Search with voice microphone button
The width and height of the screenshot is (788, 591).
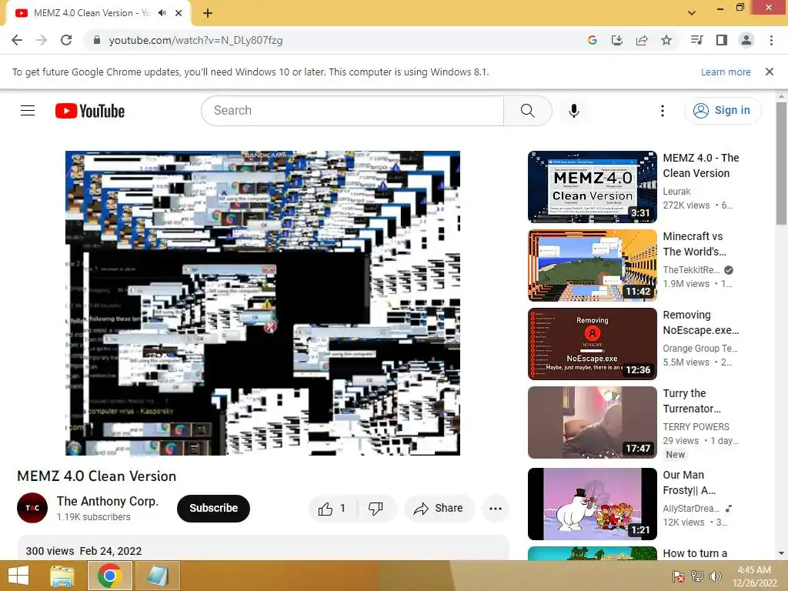[574, 111]
